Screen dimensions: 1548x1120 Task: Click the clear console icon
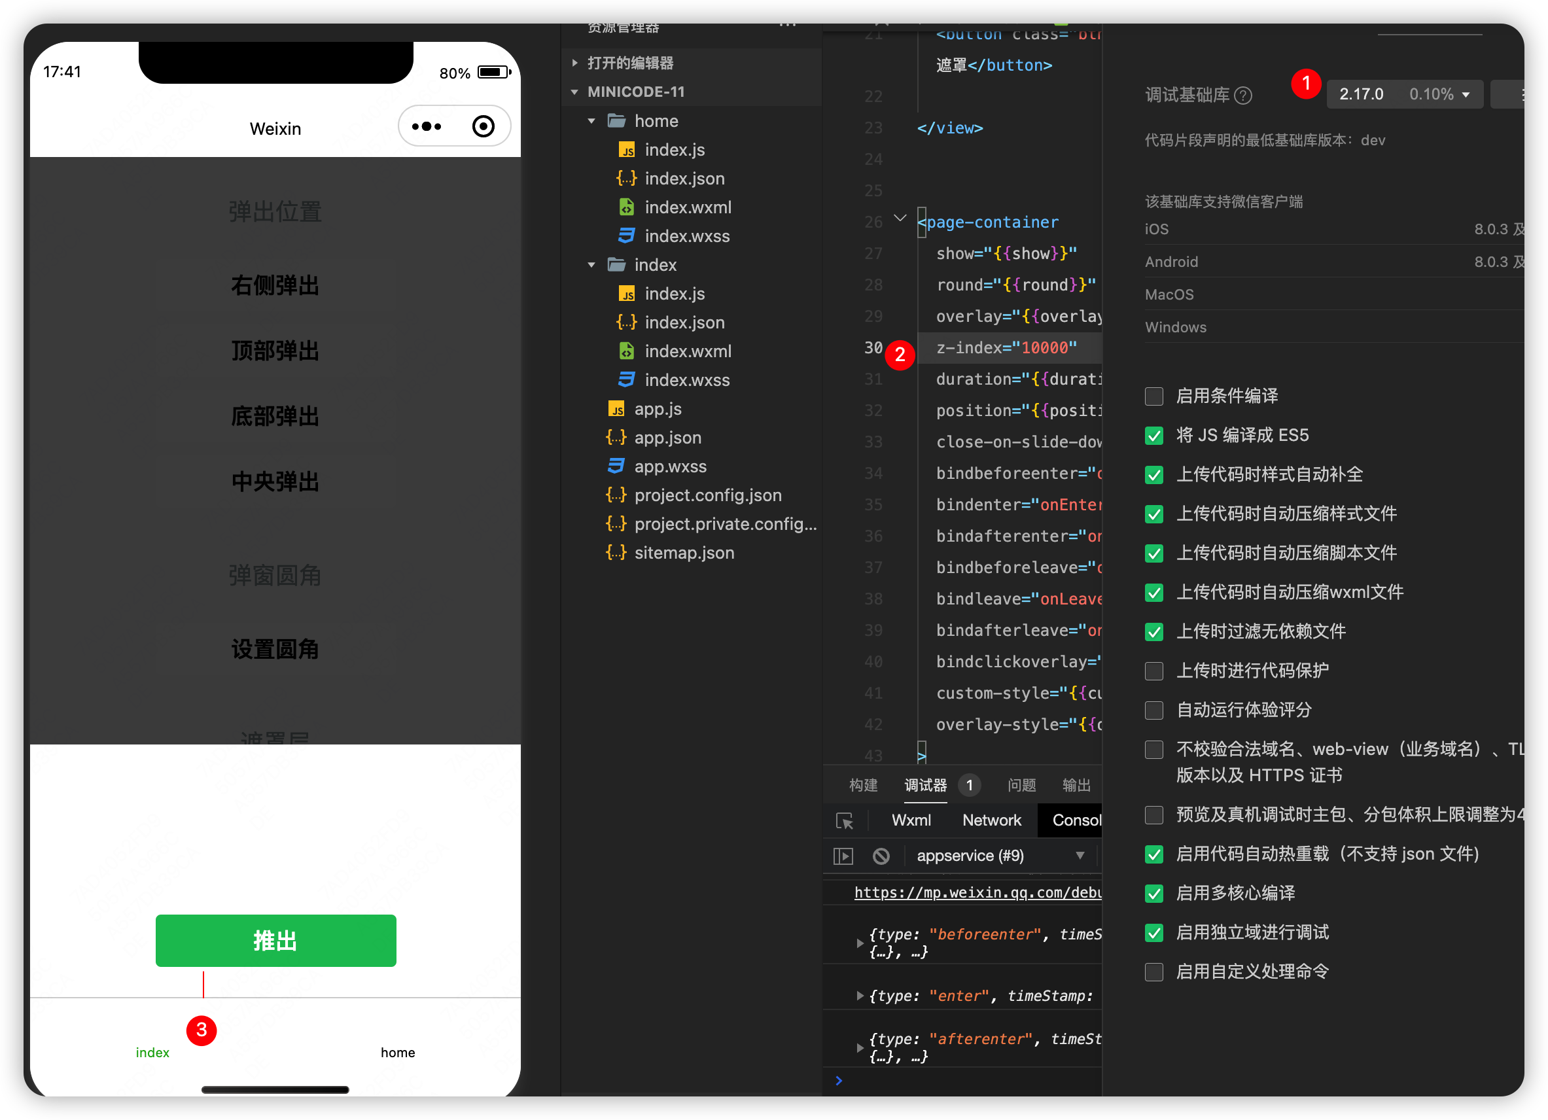(881, 856)
